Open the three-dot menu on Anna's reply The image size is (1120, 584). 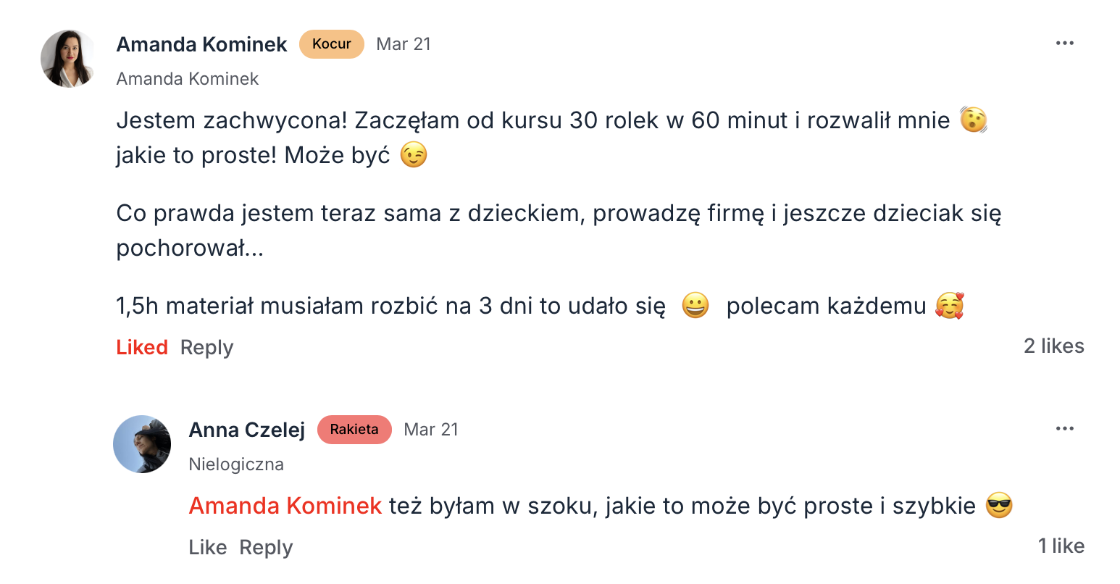(1064, 429)
